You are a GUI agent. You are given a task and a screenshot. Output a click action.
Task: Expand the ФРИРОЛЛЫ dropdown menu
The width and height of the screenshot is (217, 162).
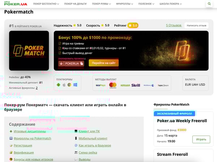click(124, 4)
